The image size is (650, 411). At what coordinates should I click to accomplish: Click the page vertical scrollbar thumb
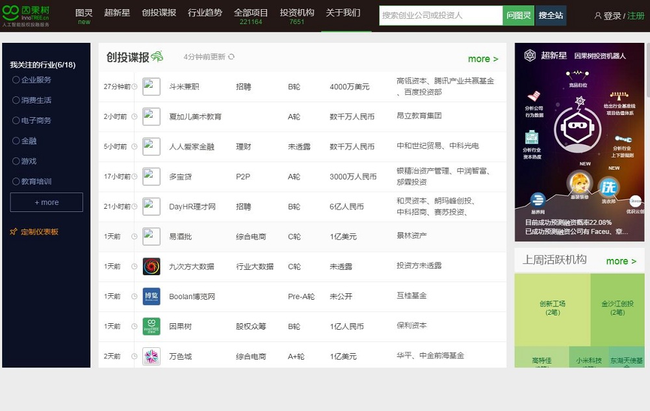click(x=648, y=70)
